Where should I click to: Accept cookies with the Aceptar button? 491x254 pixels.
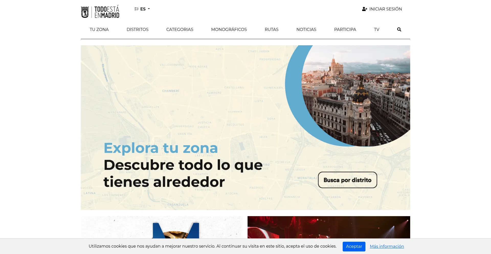[354, 246]
